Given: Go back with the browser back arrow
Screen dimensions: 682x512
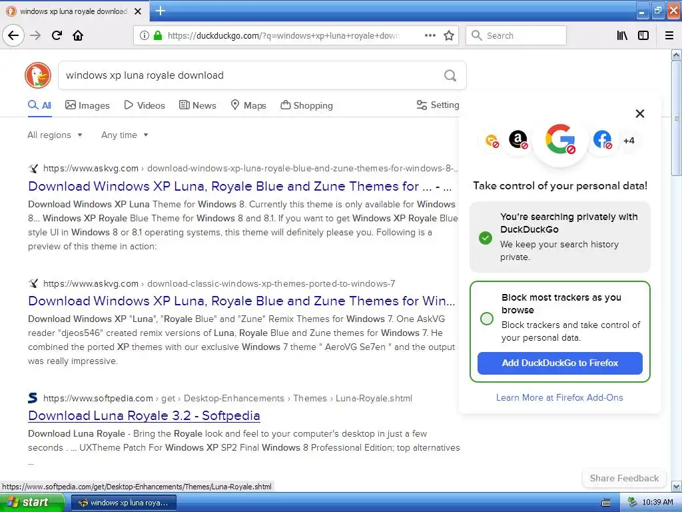Looking at the screenshot, I should tap(13, 35).
